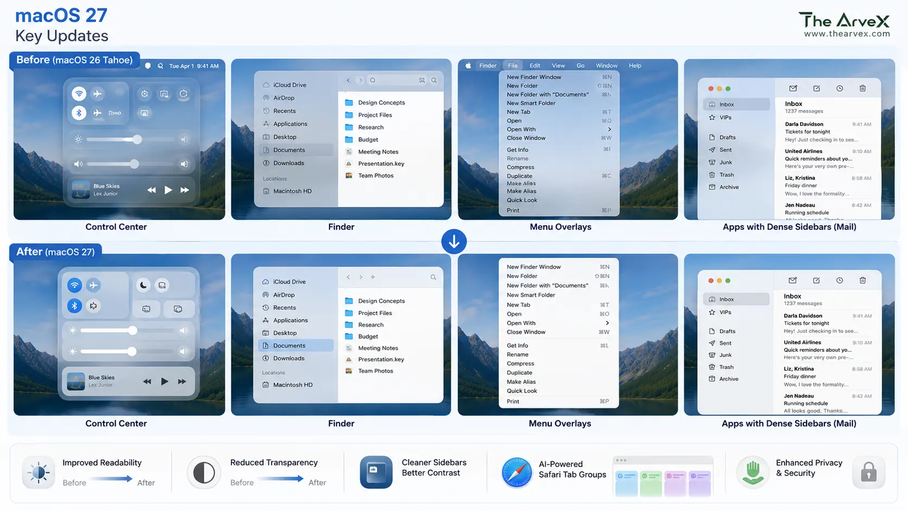
Task: Toggle Bluetooth in Before Control Center
Action: pos(79,113)
